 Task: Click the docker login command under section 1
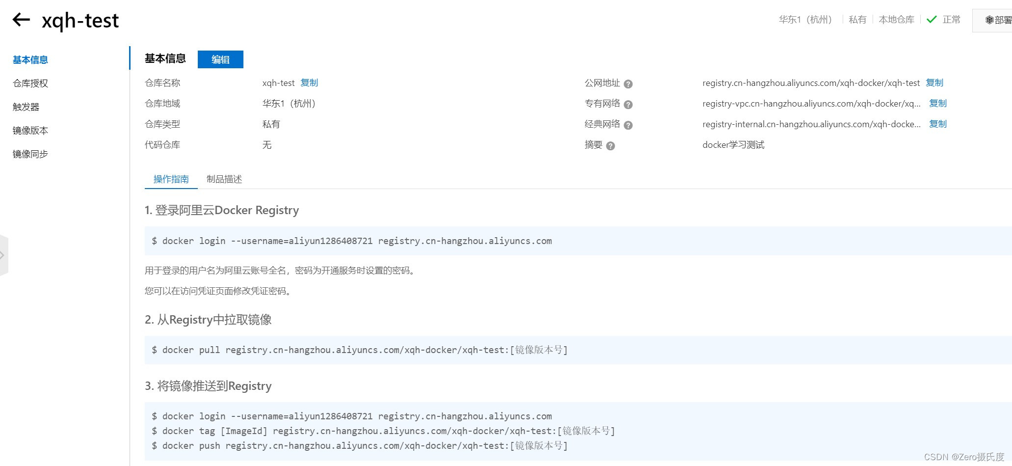click(x=352, y=241)
